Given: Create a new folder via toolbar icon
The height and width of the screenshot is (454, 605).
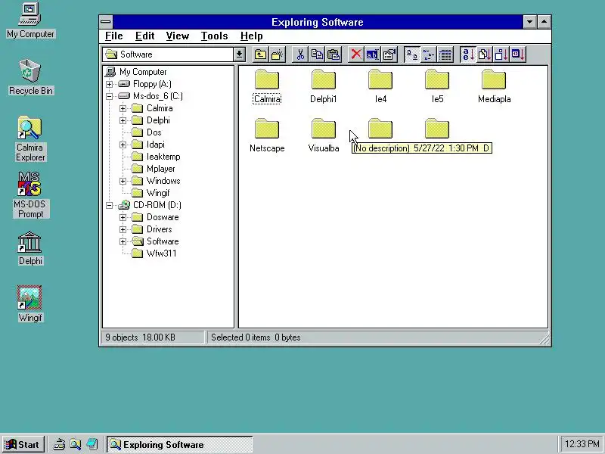Looking at the screenshot, I should (277, 54).
